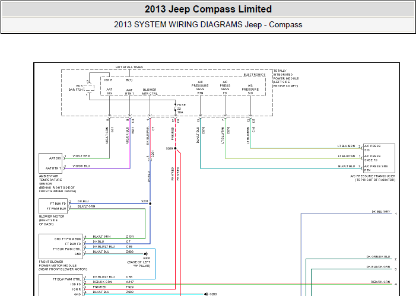Click the S201 splice point
The image size is (416, 296).
[x=150, y=203]
